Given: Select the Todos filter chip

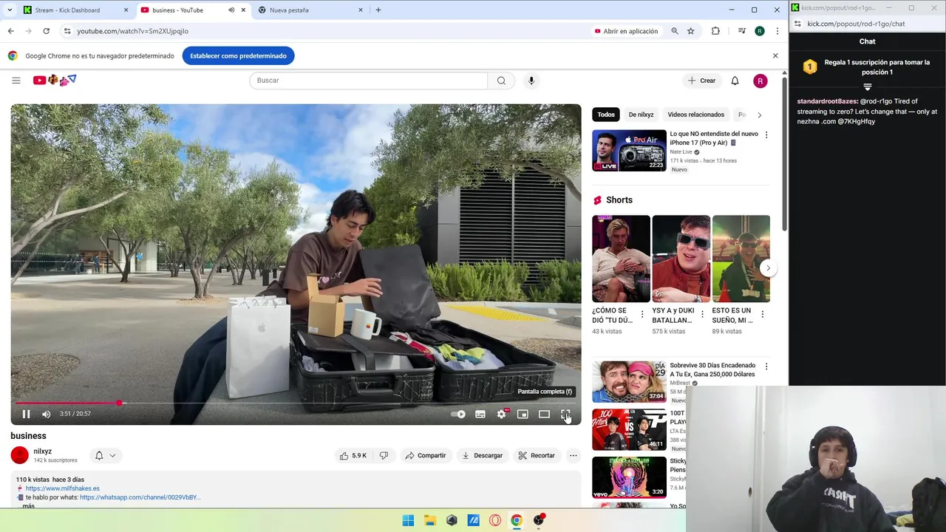Looking at the screenshot, I should pyautogui.click(x=606, y=115).
